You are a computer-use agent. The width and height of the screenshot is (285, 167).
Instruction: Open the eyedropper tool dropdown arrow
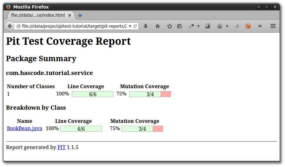(x=198, y=26)
